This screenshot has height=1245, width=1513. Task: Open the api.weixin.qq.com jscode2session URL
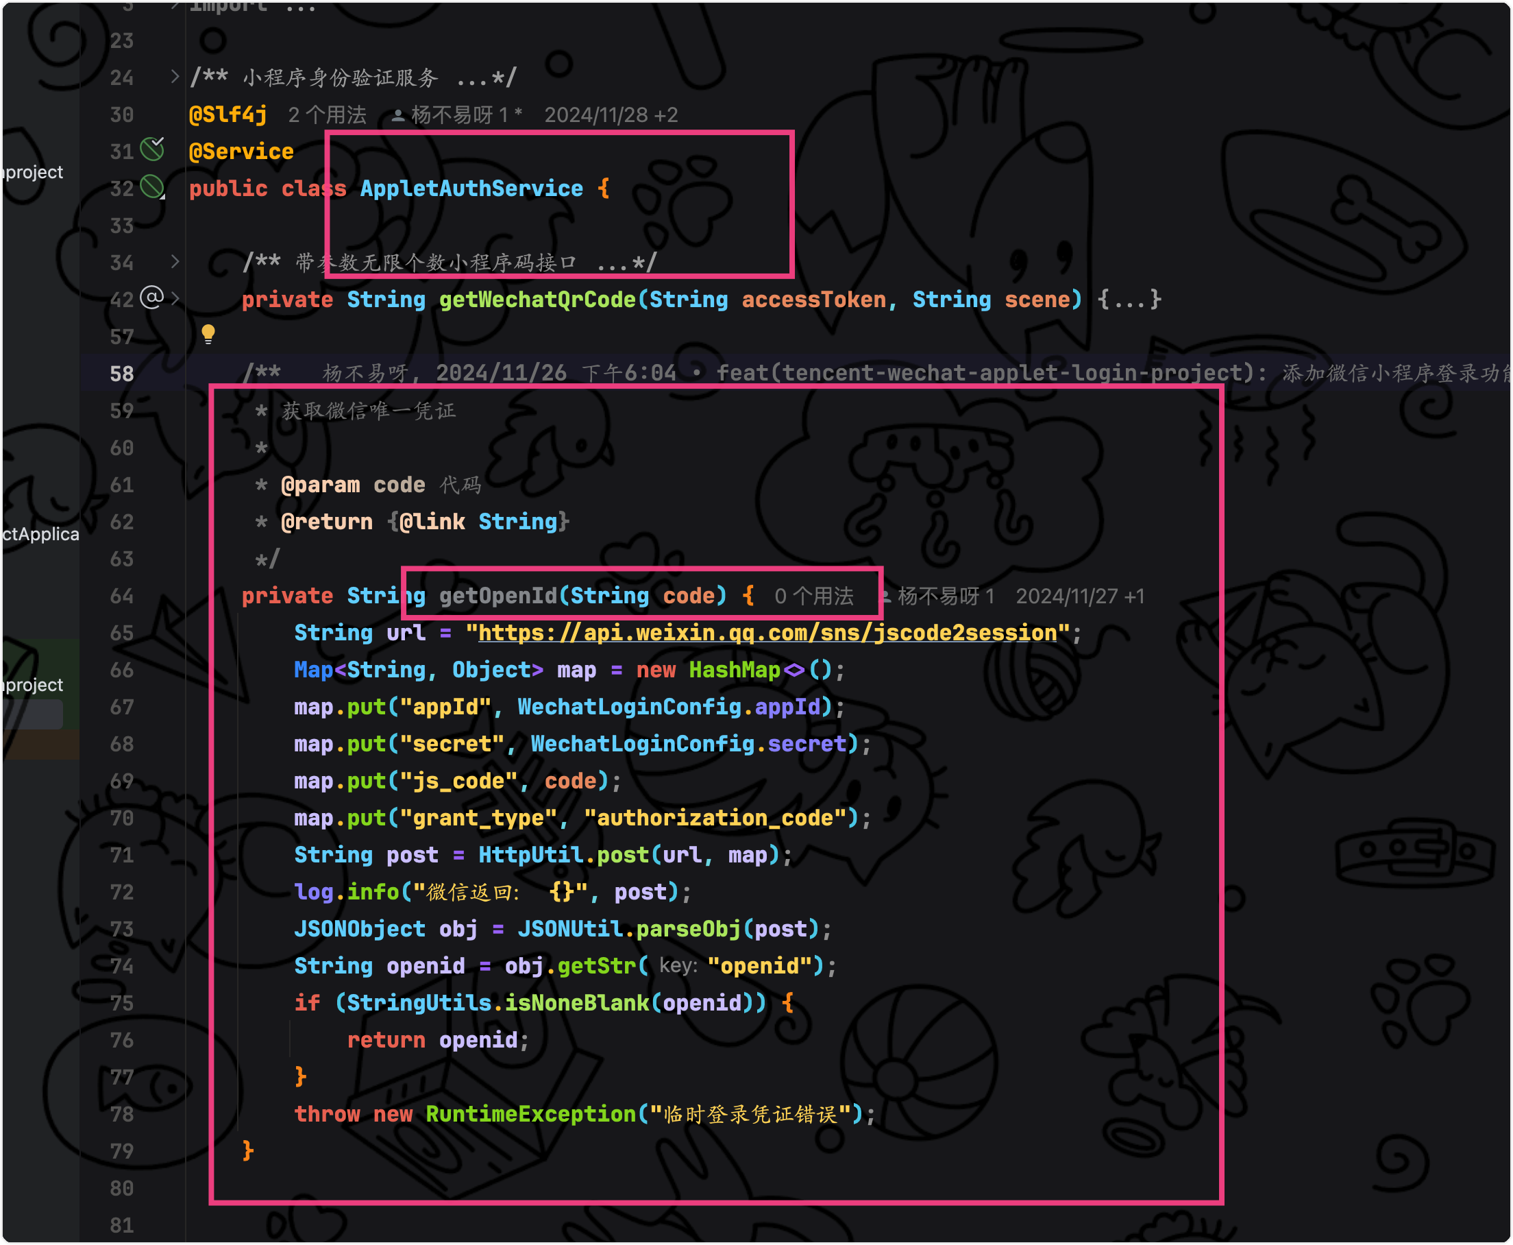(767, 633)
